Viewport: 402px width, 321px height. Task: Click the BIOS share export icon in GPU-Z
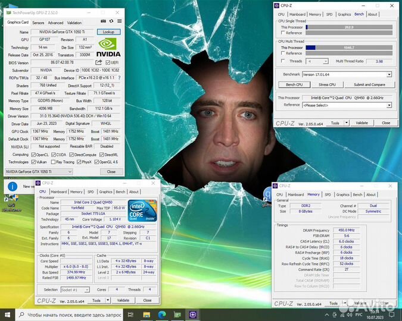point(99,62)
